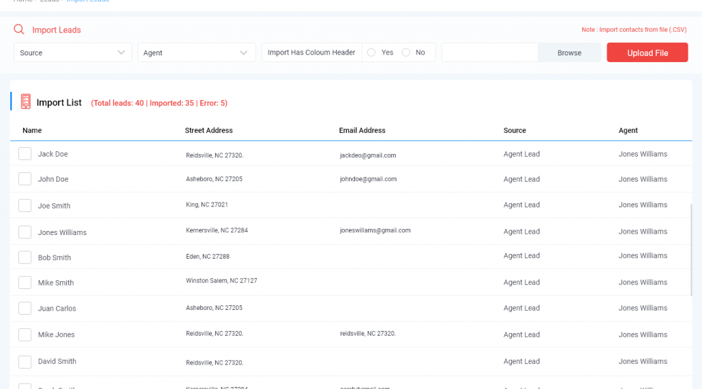The image size is (702, 389).
Task: Tick the checkbox for John Doe
Action: [x=24, y=179]
